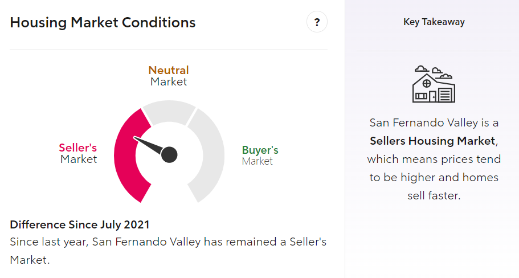519x278 pixels.
Task: Click the dark gauge needle pointer
Action: pyautogui.click(x=149, y=145)
